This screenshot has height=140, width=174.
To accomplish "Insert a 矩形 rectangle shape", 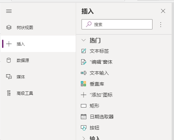I will (90, 106).
